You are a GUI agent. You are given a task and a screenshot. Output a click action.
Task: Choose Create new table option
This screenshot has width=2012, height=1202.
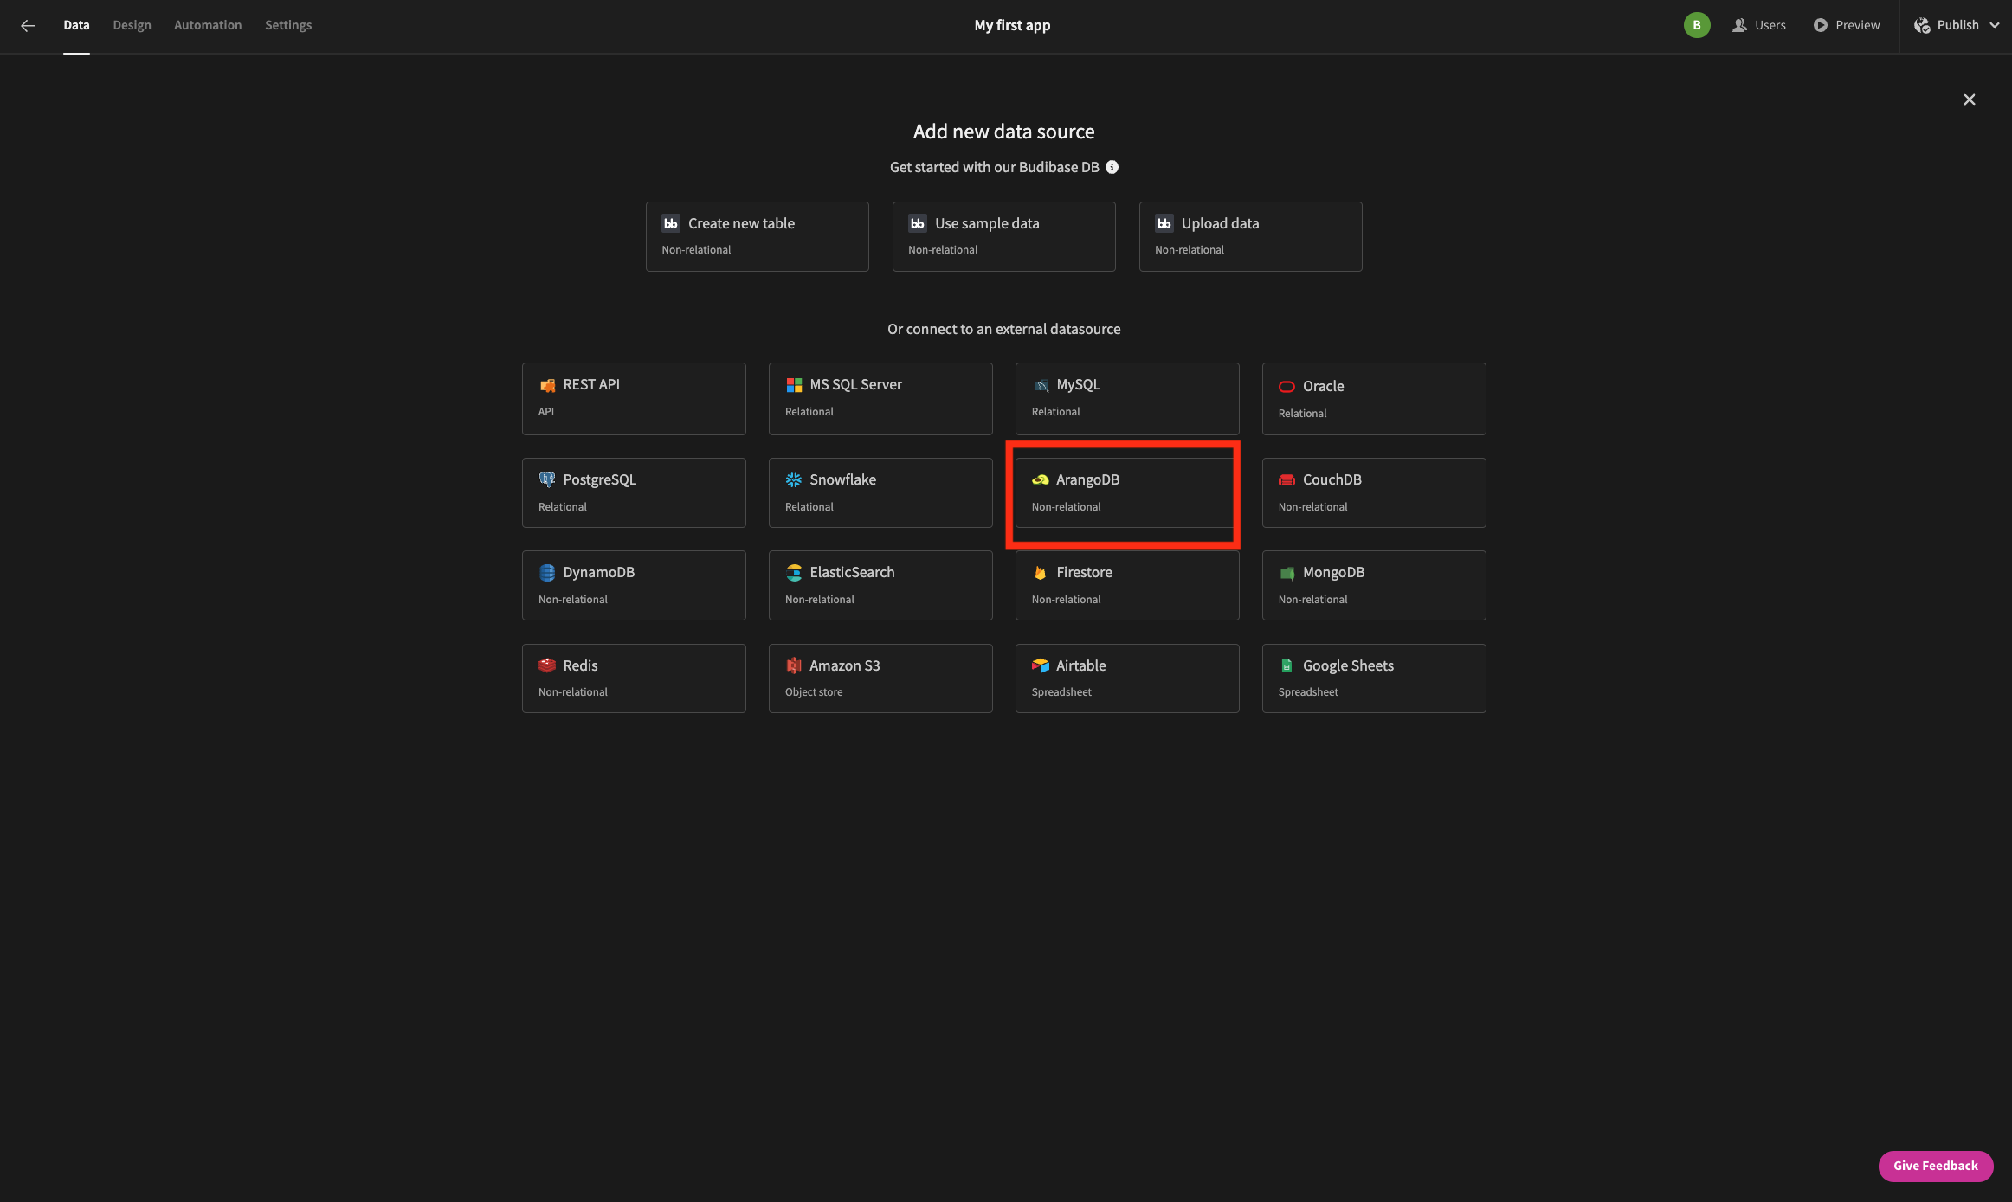pyautogui.click(x=757, y=236)
